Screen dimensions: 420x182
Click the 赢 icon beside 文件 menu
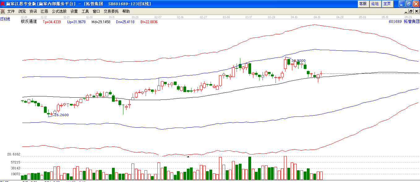(x=2, y=11)
